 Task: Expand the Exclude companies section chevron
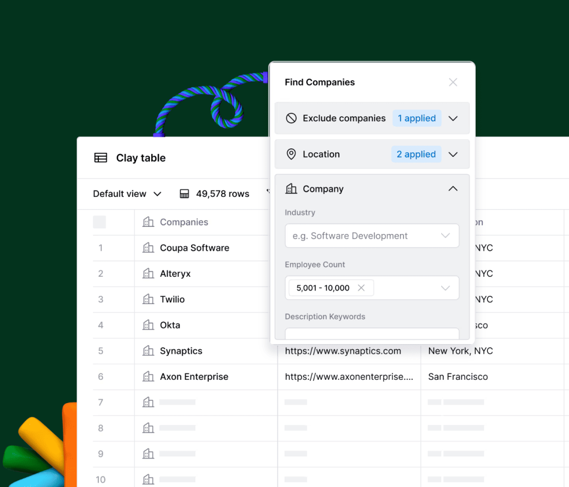click(453, 118)
